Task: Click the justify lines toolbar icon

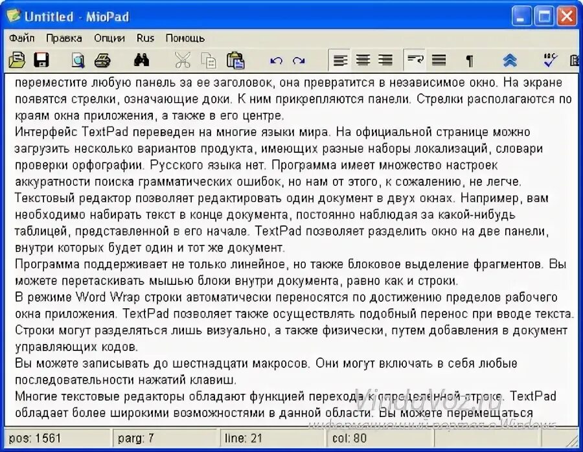Action: [x=439, y=60]
